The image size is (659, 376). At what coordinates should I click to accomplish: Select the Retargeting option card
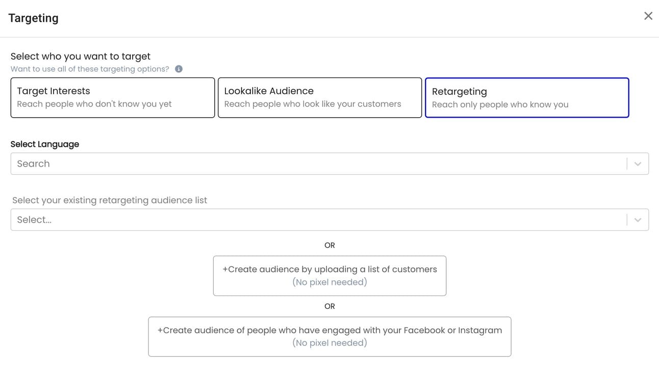[x=526, y=97]
